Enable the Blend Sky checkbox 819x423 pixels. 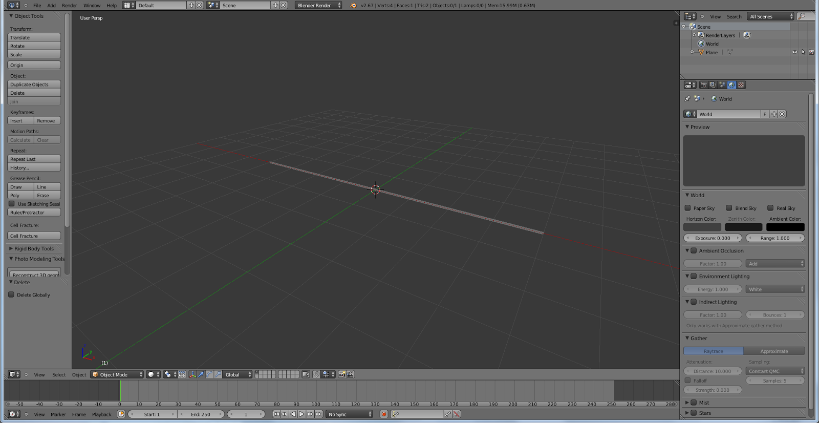point(729,208)
